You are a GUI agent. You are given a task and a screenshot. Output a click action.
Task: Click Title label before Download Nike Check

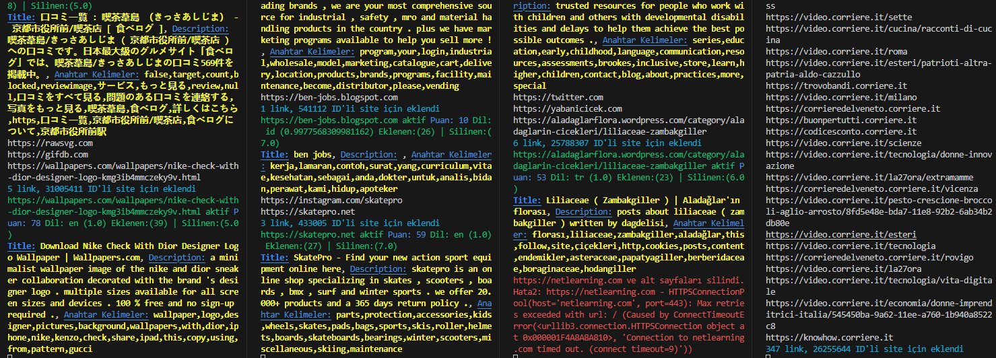coord(22,246)
